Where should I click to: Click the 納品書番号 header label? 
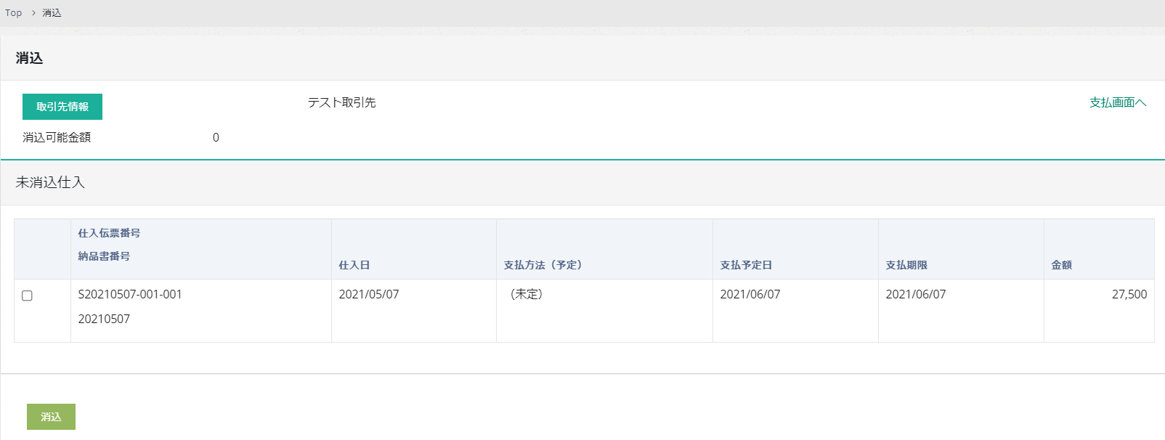click(104, 256)
